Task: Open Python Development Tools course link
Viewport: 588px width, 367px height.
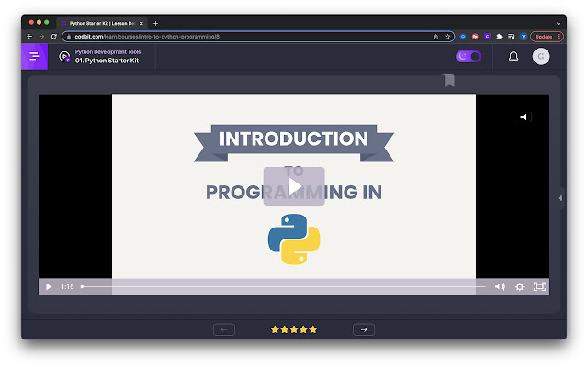Action: click(107, 52)
